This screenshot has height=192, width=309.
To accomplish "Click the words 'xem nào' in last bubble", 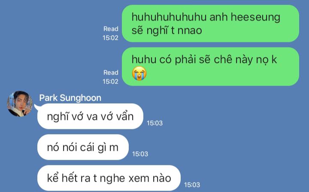I will [x=150, y=178].
